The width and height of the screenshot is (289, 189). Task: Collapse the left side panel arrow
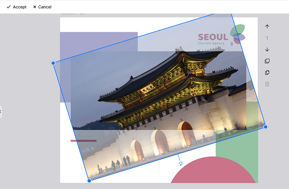coord(1,111)
